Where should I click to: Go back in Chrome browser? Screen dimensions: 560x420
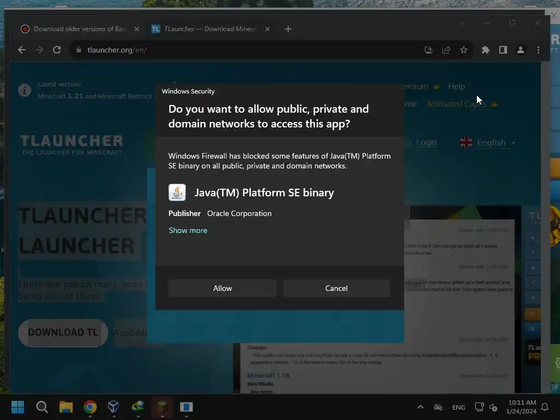pyautogui.click(x=22, y=50)
